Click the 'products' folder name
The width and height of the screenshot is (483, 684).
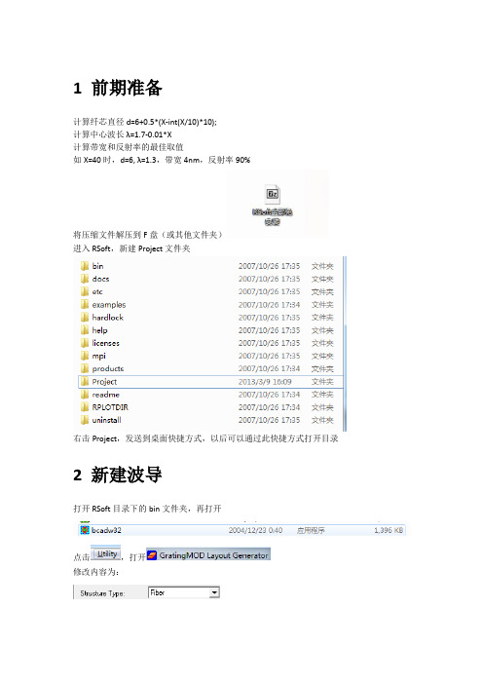click(108, 368)
